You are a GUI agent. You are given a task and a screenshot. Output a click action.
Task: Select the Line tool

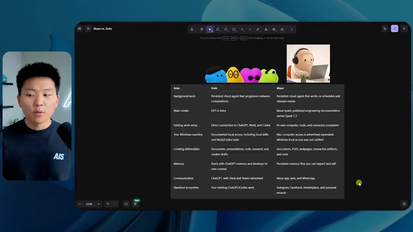[x=250, y=29]
